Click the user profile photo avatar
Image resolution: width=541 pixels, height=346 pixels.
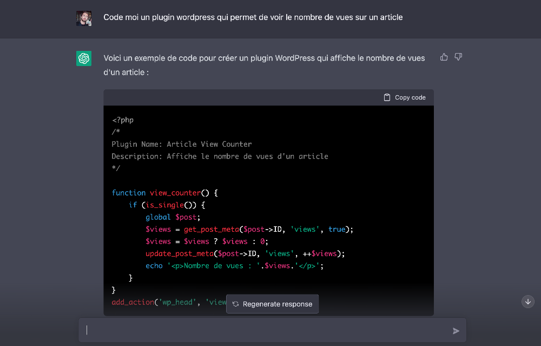[84, 18]
